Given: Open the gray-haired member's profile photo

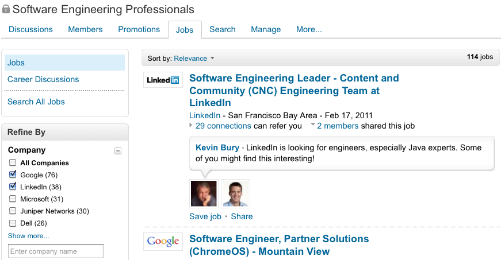Looking at the screenshot, I should click(204, 193).
